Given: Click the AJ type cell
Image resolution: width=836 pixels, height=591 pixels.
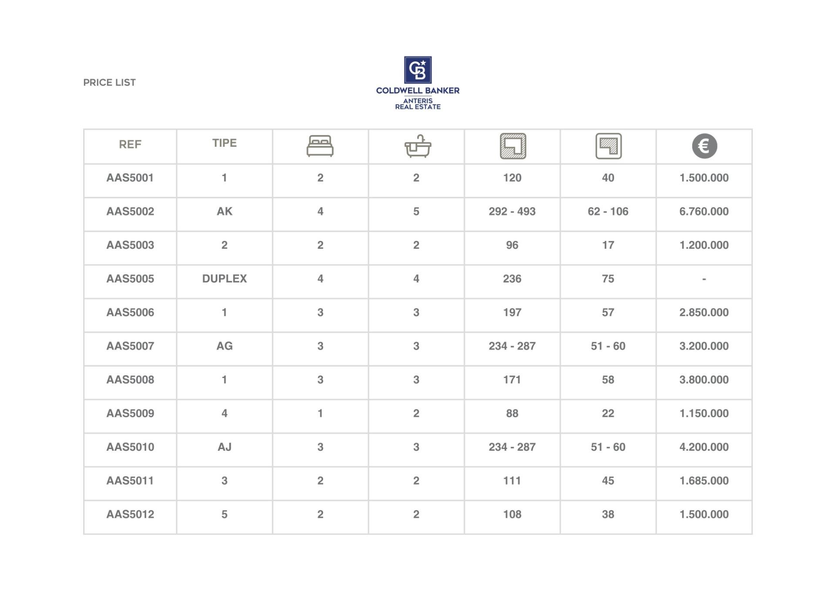Looking at the screenshot, I should pyautogui.click(x=224, y=447).
